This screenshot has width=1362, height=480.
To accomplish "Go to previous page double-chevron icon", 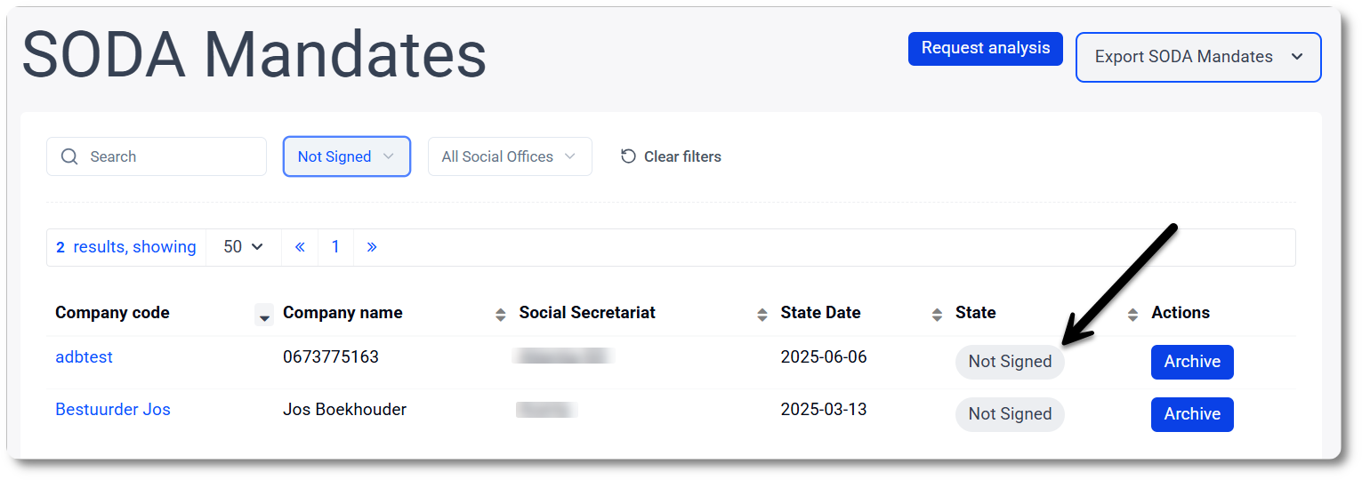I will (300, 247).
